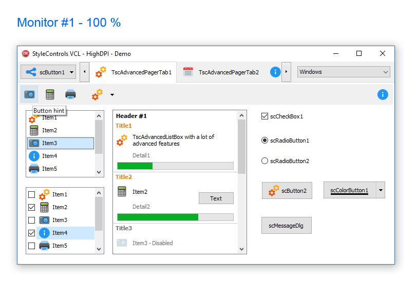Click the info icon of upper Item4
This screenshot has height=282, width=416.
point(34,156)
